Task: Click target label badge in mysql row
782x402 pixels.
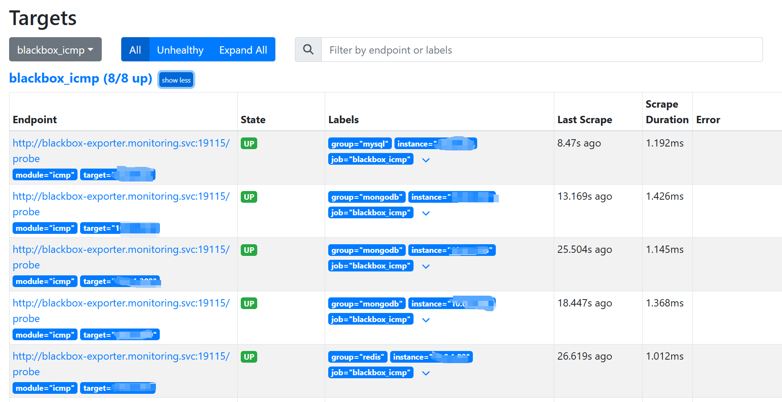Action: pos(118,175)
